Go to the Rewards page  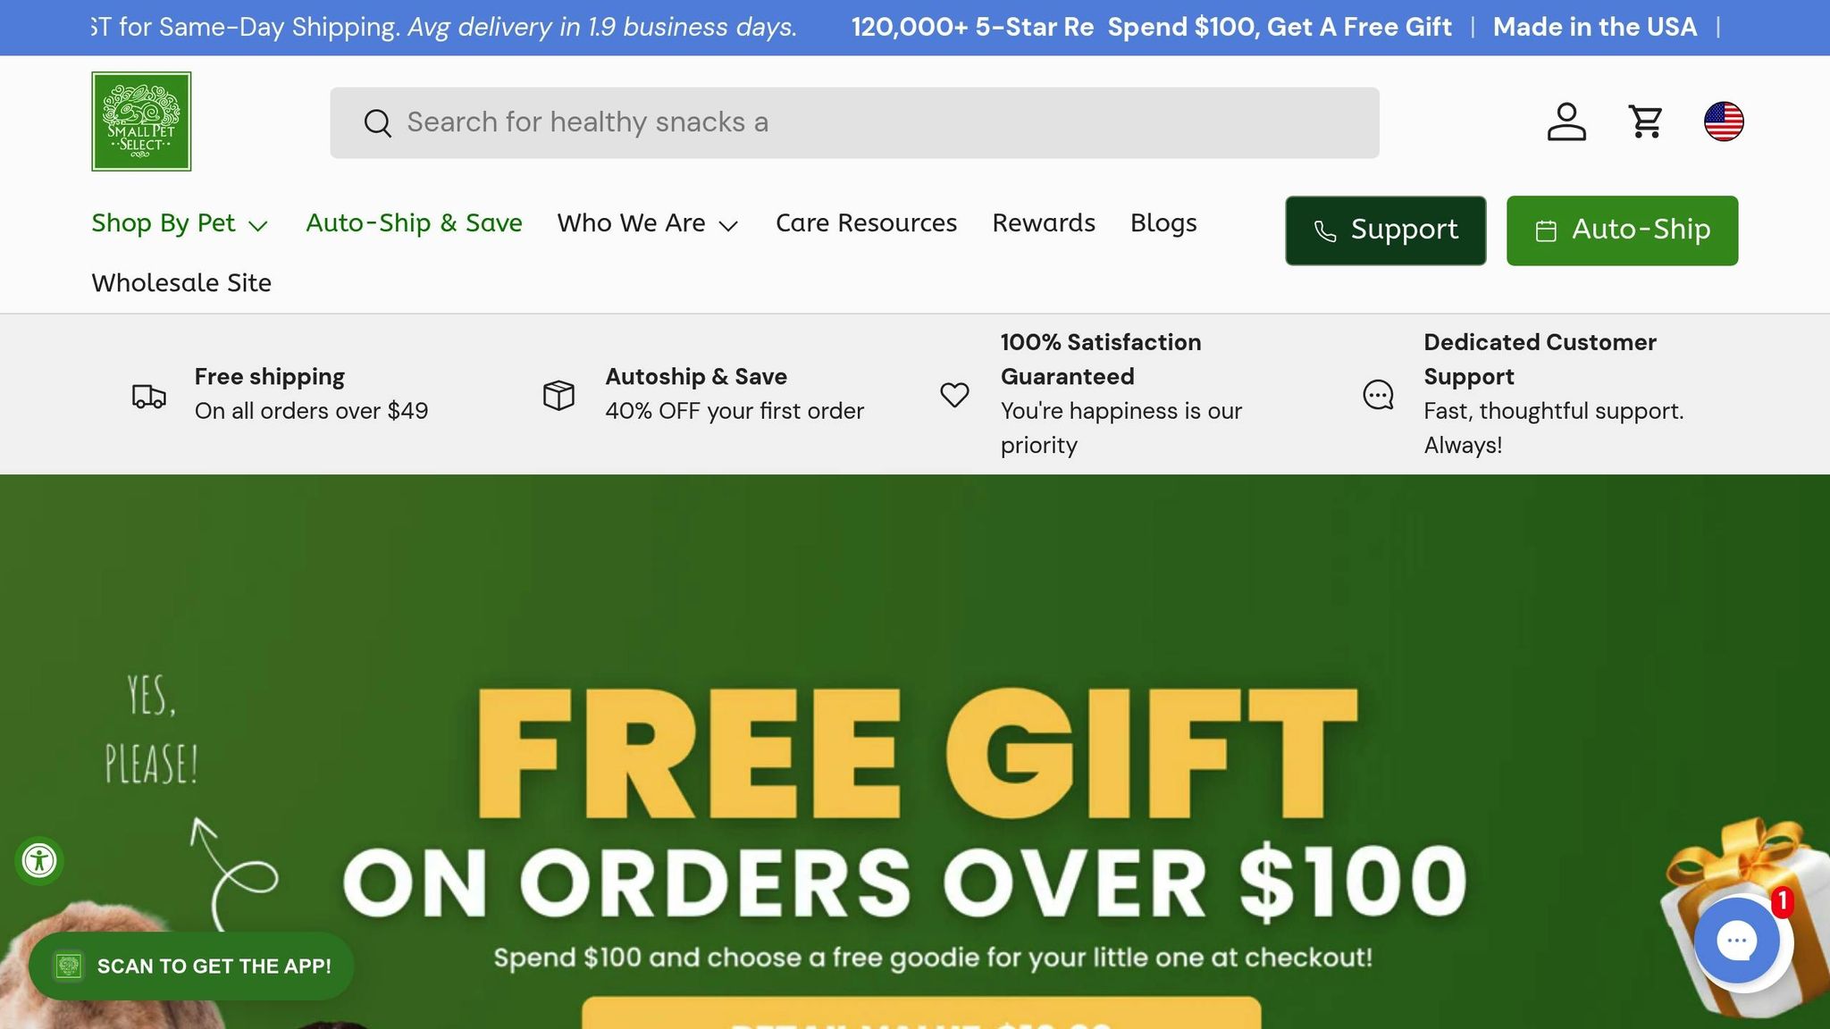click(x=1044, y=223)
